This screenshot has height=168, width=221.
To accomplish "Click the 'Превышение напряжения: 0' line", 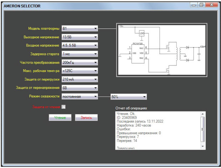I will 139,133.
